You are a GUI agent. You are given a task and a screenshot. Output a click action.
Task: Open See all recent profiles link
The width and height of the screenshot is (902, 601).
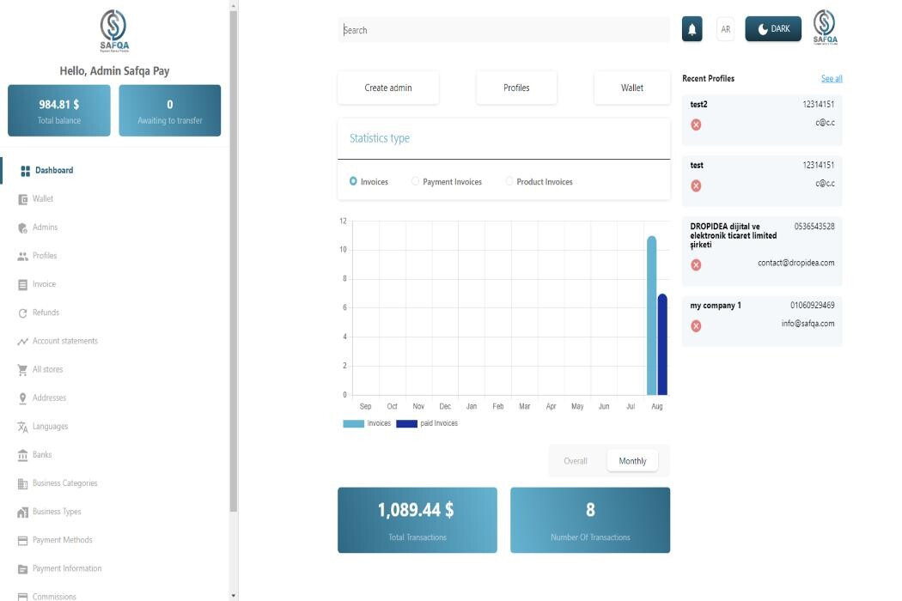click(831, 79)
